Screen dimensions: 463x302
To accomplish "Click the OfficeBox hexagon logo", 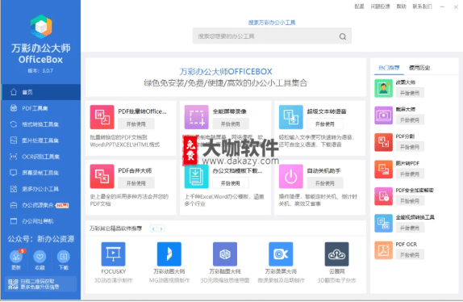I will tap(41, 27).
